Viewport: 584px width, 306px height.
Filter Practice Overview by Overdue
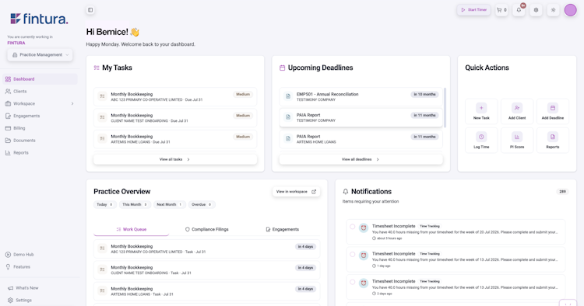202,204
